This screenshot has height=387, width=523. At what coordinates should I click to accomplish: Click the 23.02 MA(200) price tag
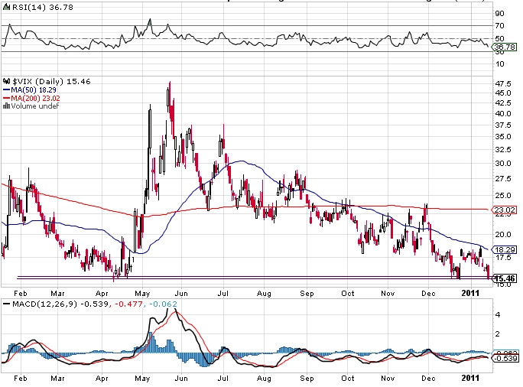pos(504,210)
